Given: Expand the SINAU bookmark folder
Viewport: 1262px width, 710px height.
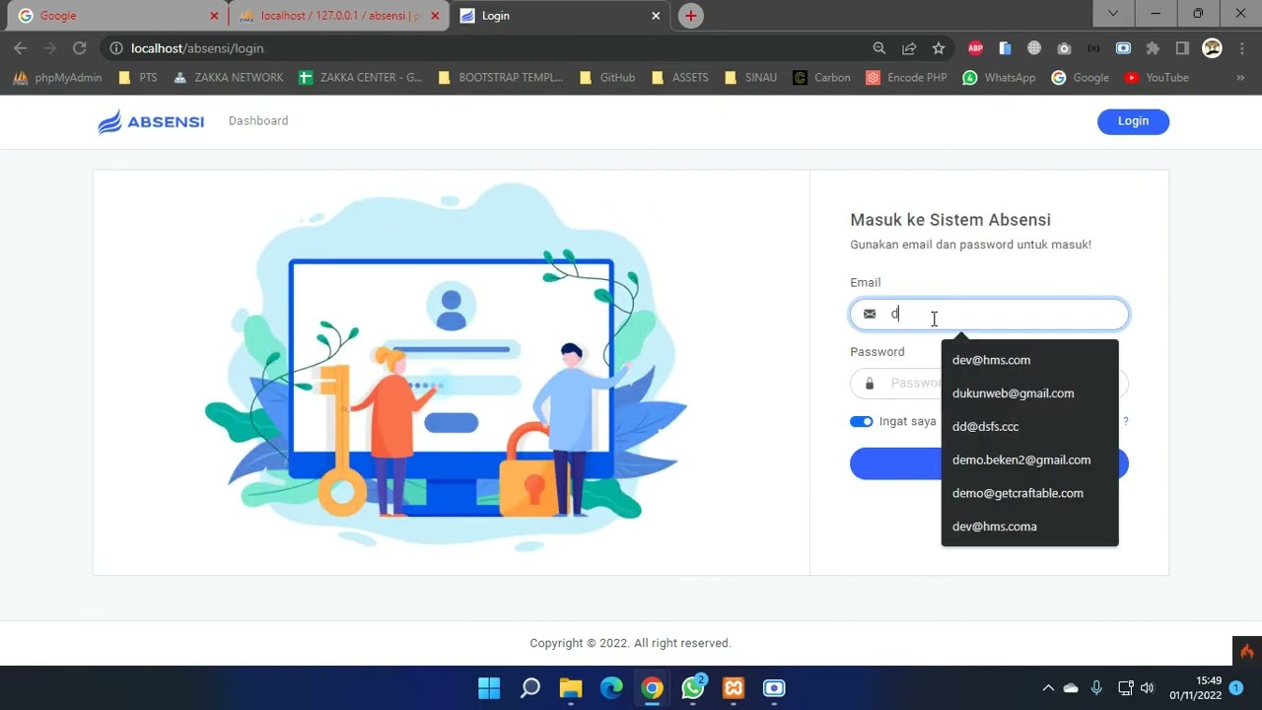Looking at the screenshot, I should point(750,77).
